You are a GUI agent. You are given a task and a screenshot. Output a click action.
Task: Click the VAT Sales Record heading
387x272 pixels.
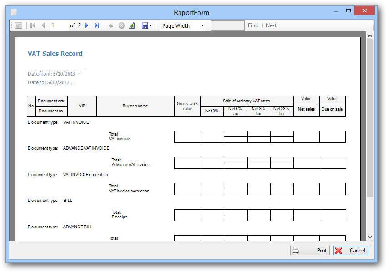coord(55,54)
